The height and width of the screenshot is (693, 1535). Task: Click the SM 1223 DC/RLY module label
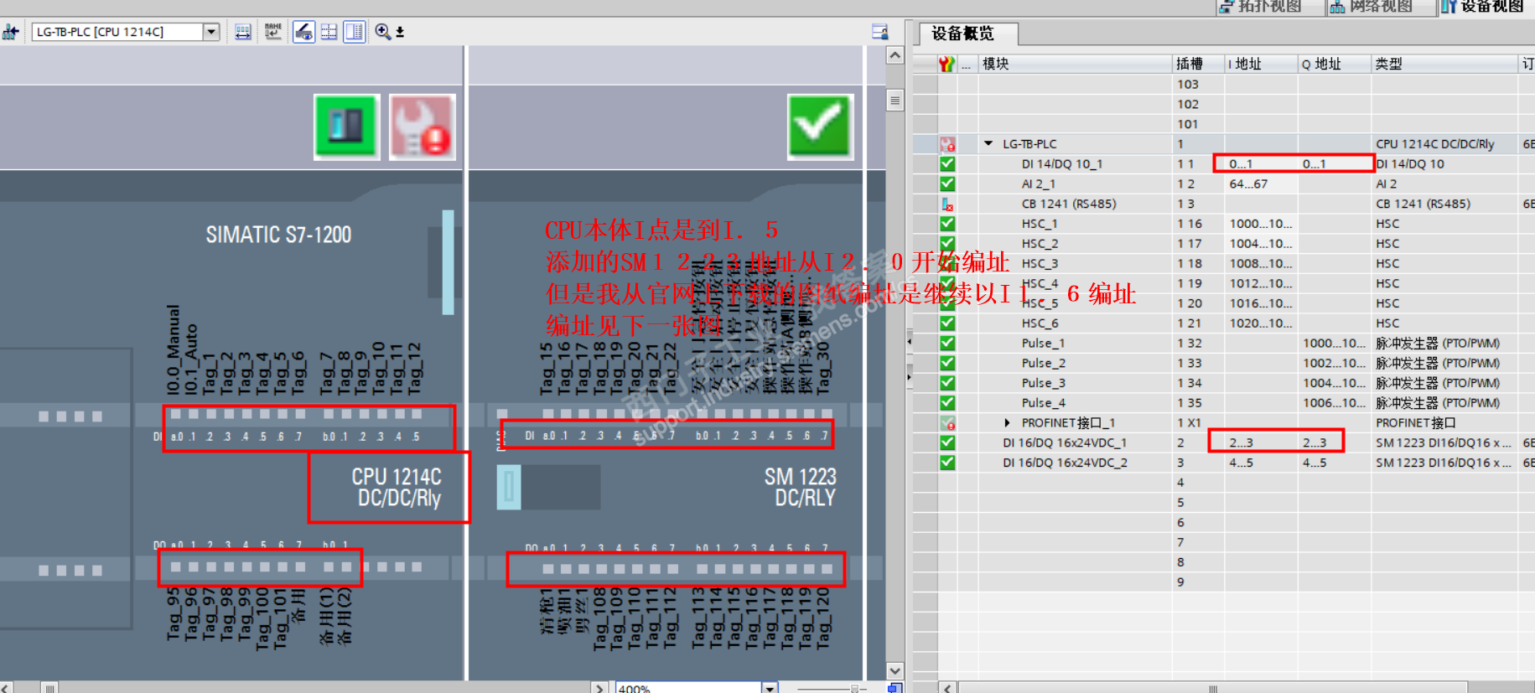pyautogui.click(x=801, y=488)
